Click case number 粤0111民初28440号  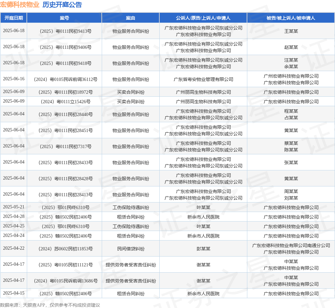[x=65, y=114]
